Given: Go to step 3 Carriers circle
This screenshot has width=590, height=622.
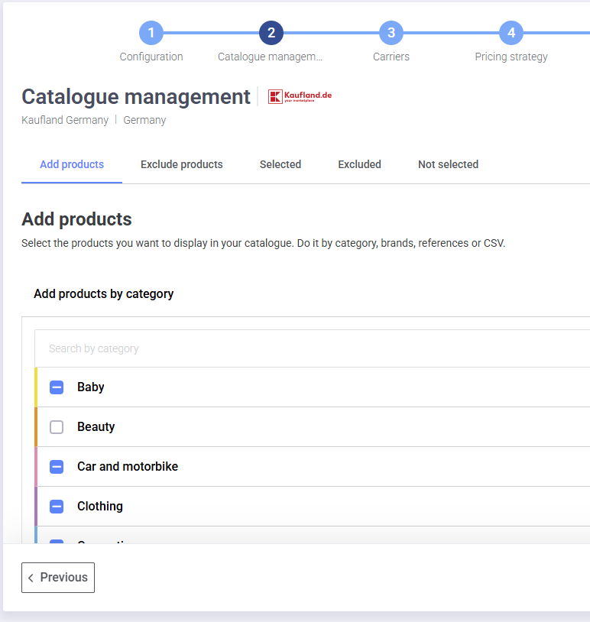Looking at the screenshot, I should 391,33.
